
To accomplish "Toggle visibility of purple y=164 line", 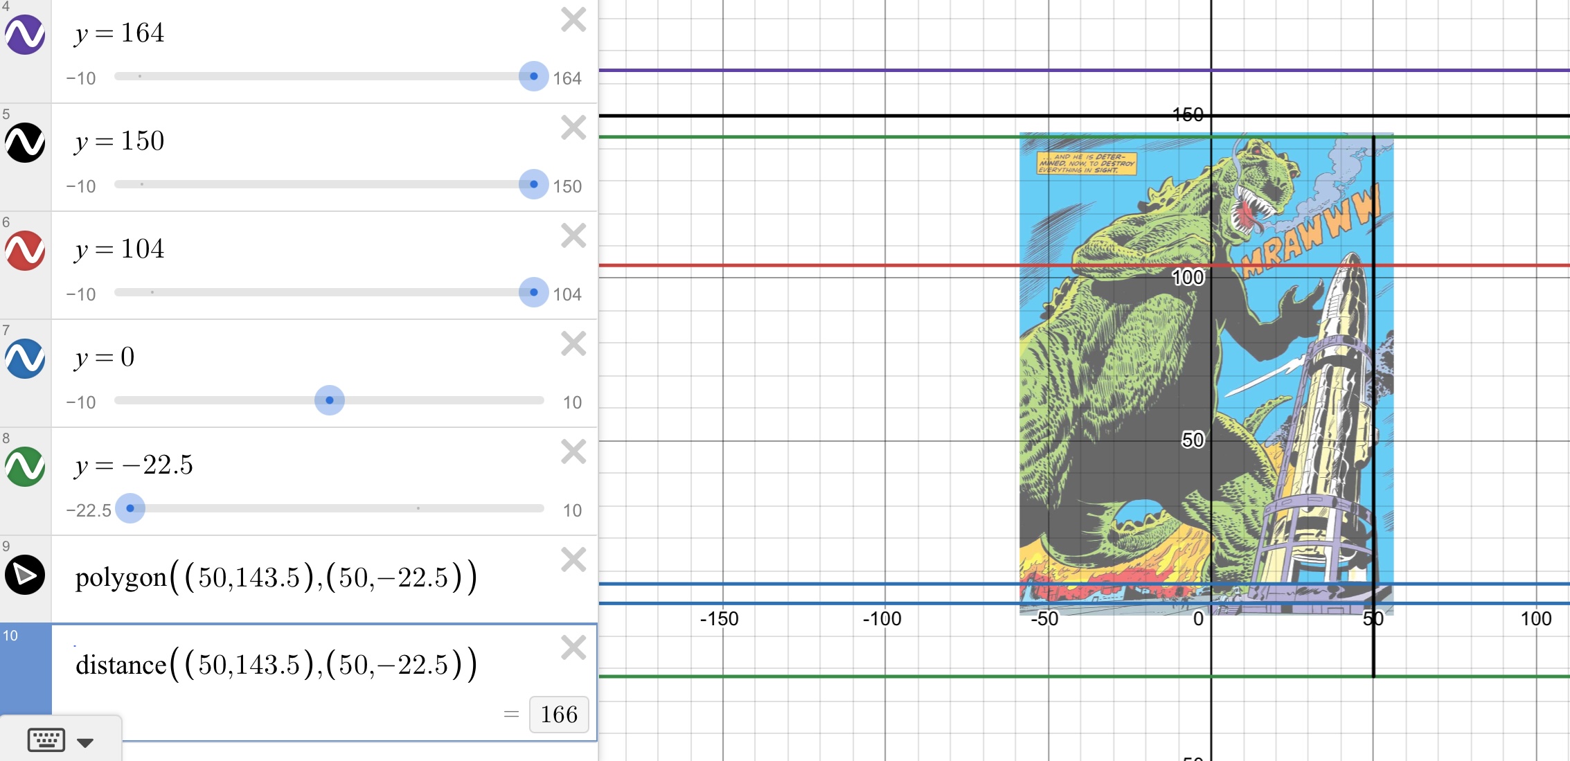I will click(x=26, y=35).
